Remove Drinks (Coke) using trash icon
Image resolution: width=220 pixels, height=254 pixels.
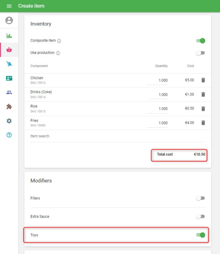203,94
